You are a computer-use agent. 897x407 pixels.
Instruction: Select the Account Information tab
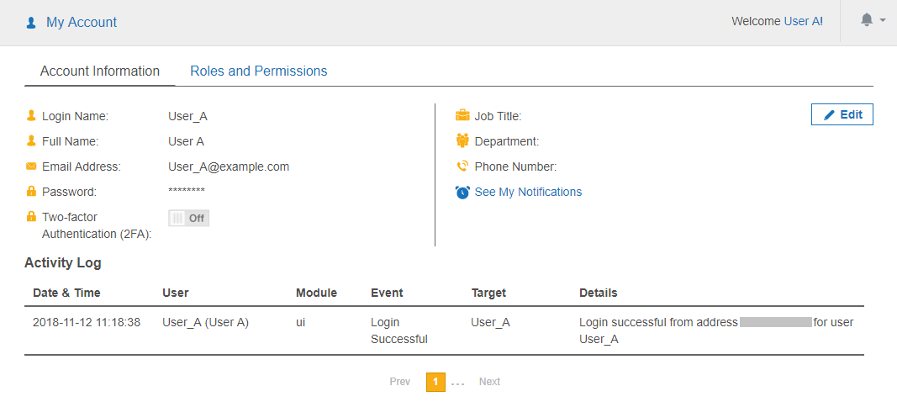100,71
